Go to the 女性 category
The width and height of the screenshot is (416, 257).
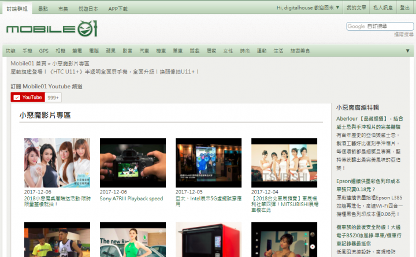(x=228, y=51)
